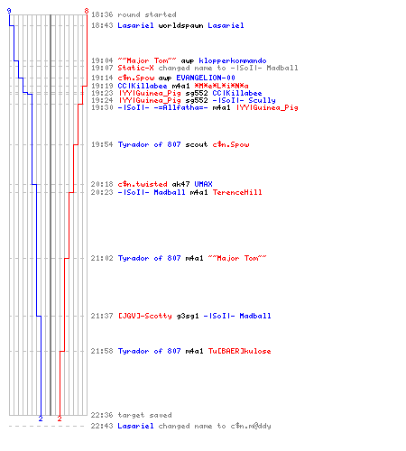This screenshot has height=451, width=406.
Task: Select the TerenceHill player name
Action: (x=237, y=192)
